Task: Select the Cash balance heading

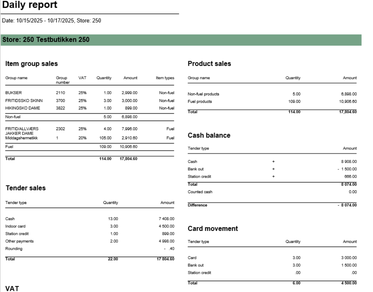Action: [209, 135]
